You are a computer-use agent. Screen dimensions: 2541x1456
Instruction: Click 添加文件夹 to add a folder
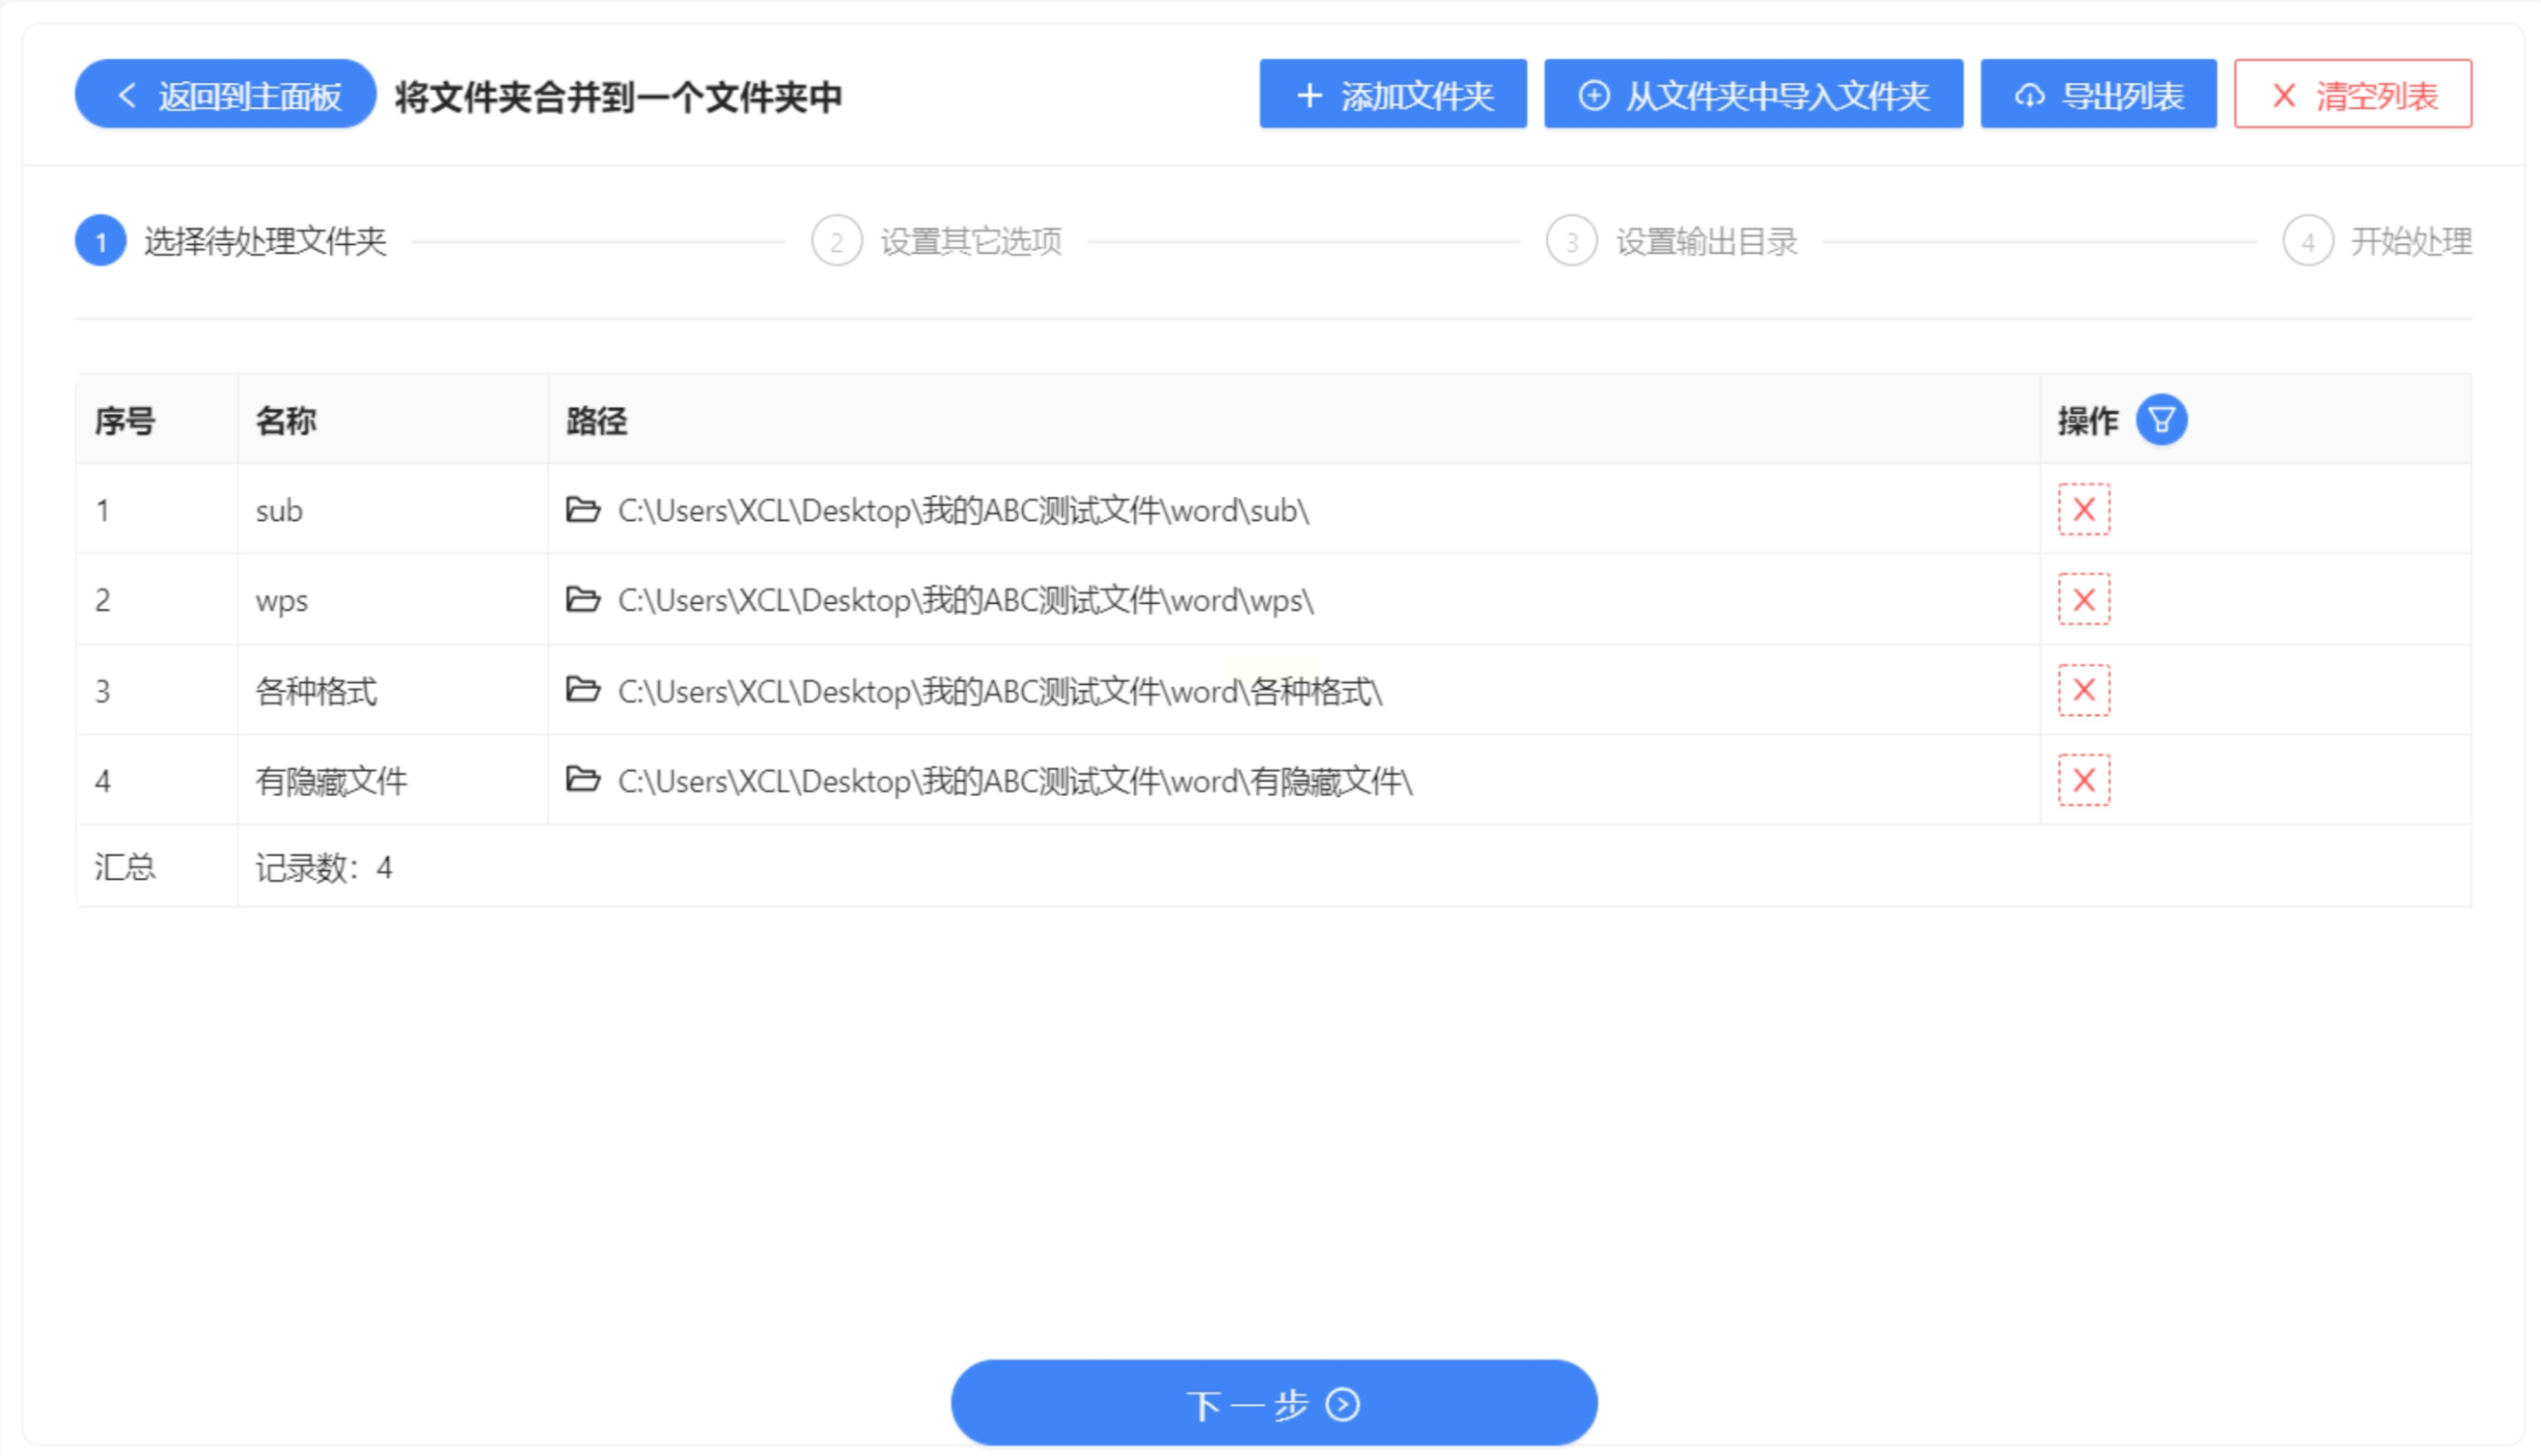coord(1392,95)
